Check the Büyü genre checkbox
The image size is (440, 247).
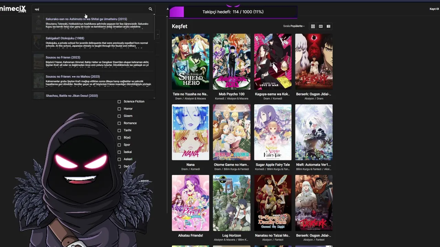pos(119,138)
